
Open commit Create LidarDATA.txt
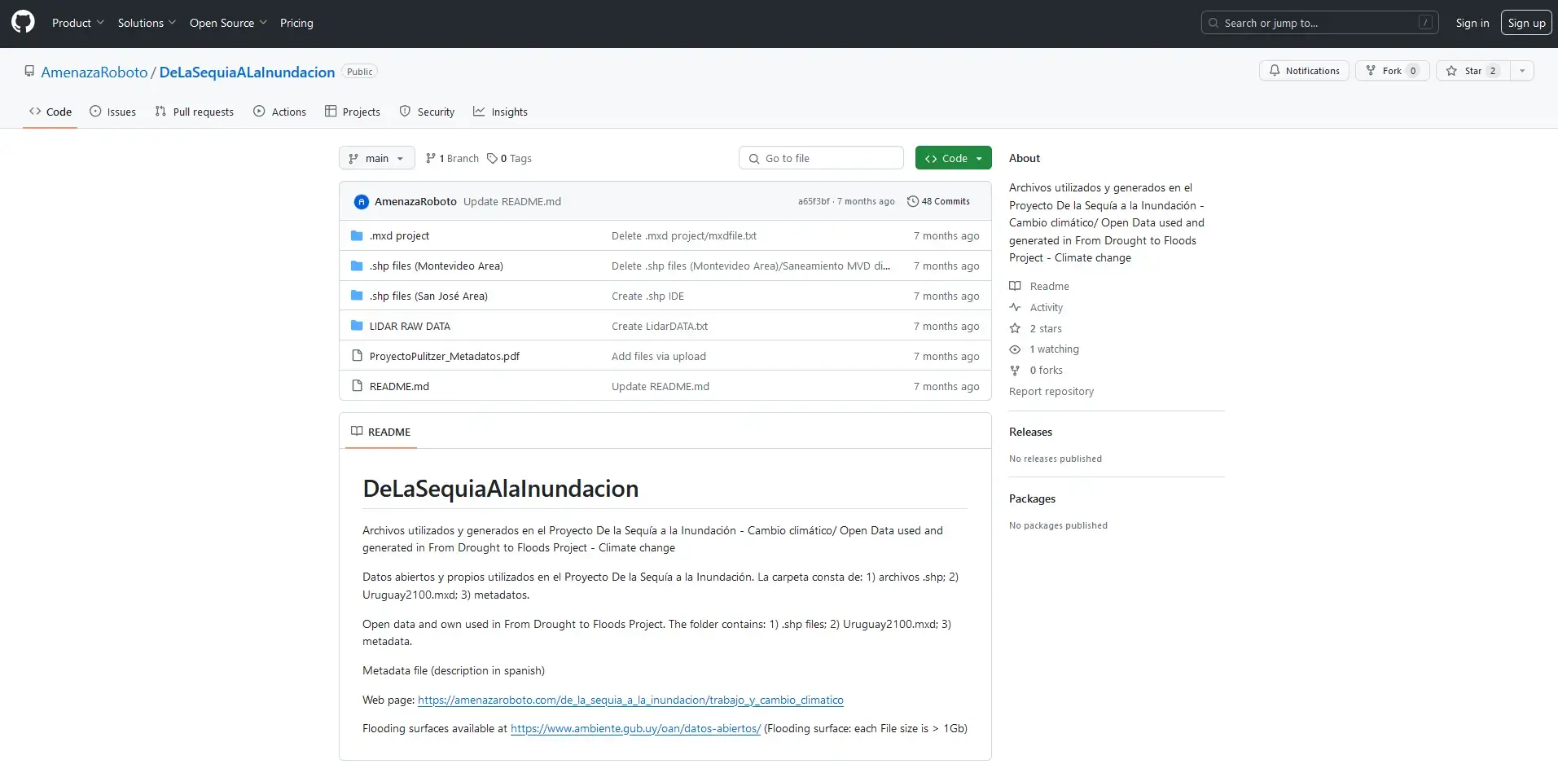pyautogui.click(x=660, y=326)
